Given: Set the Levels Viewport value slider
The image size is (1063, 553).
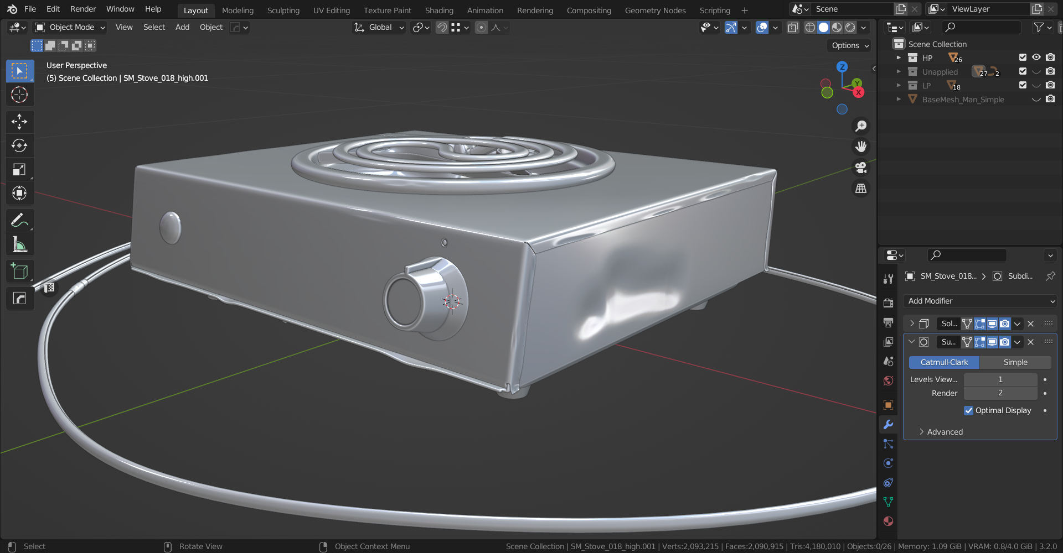Looking at the screenshot, I should point(1000,379).
